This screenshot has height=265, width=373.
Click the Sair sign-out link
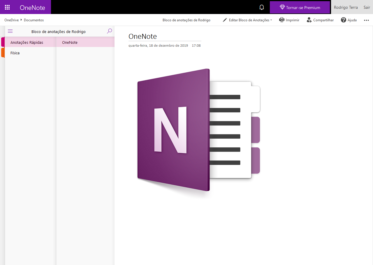367,7
